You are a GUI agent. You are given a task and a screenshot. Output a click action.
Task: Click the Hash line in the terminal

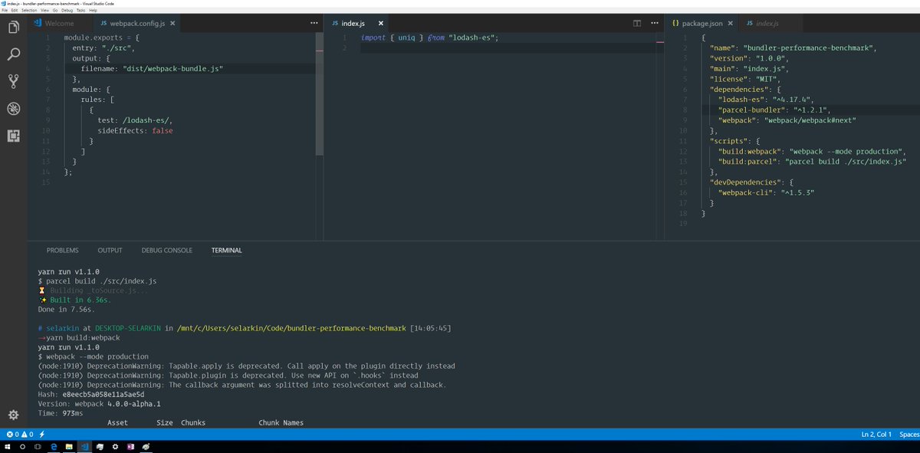click(91, 393)
